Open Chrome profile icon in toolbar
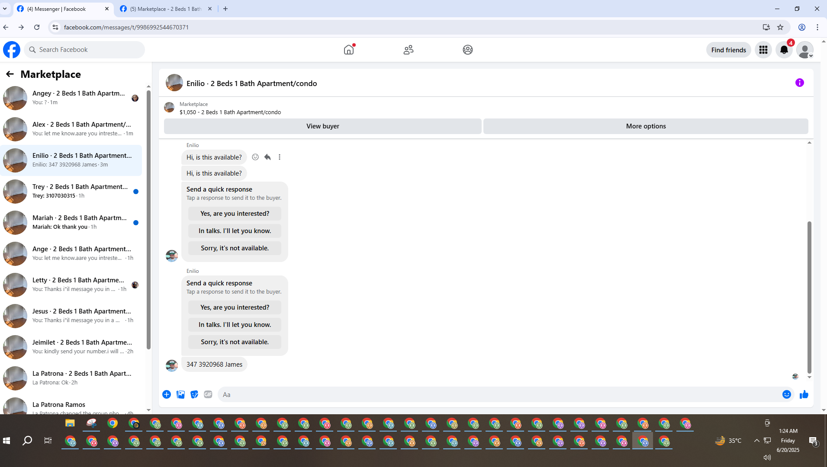Viewport: 827px width, 467px height. (x=801, y=27)
